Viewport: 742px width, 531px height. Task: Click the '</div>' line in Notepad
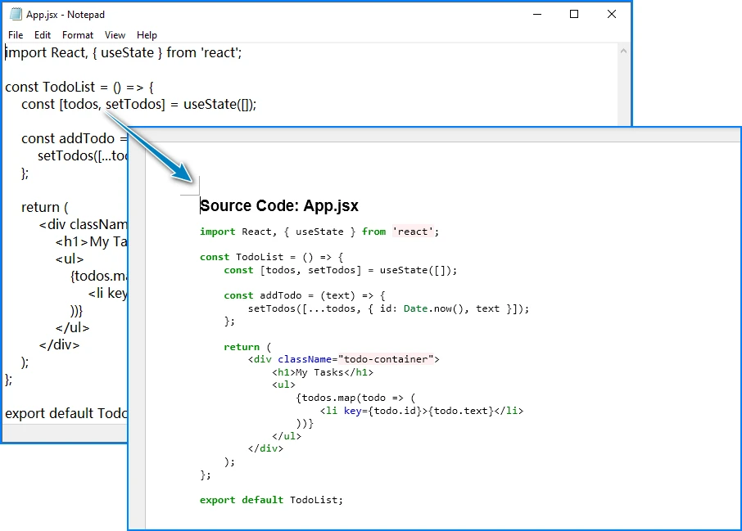(59, 344)
